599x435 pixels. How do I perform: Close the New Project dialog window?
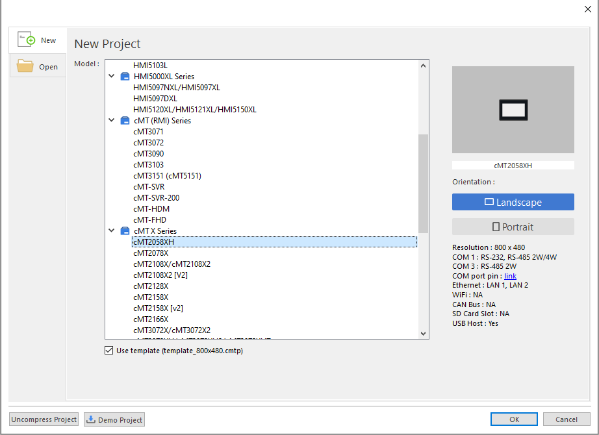[x=587, y=9]
